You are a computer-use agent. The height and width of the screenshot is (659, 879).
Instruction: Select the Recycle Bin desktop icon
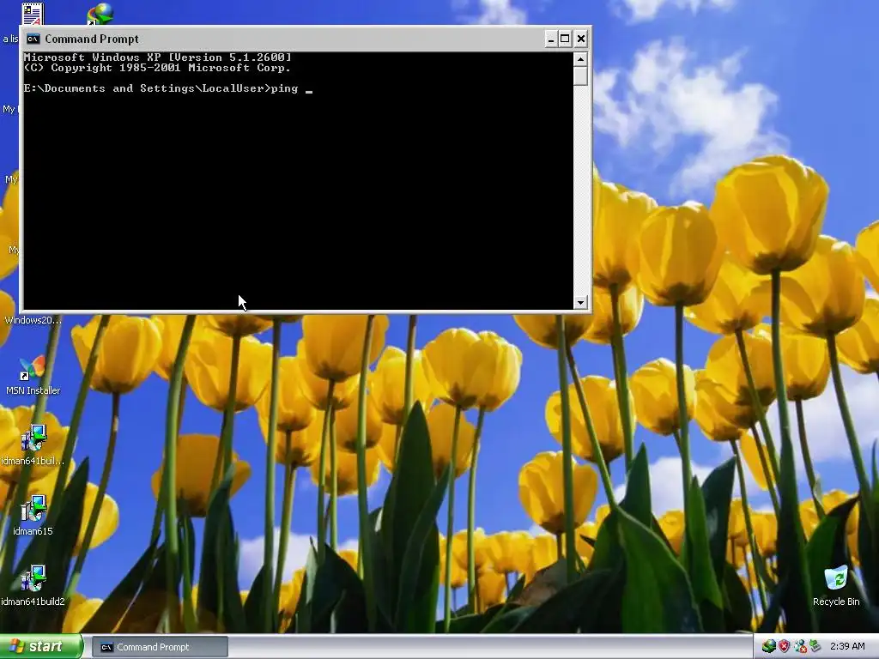[x=836, y=585]
